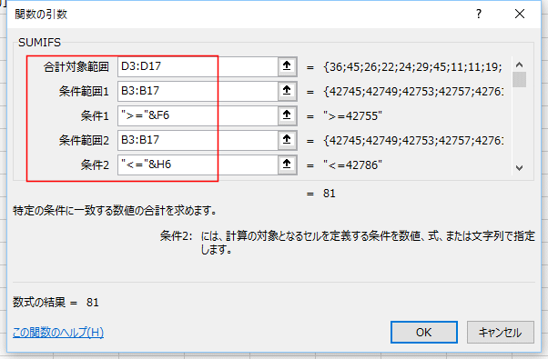Click the 特定の条件に一致する数値の合計を求めます description
The width and height of the screenshot is (548, 359).
(x=115, y=211)
